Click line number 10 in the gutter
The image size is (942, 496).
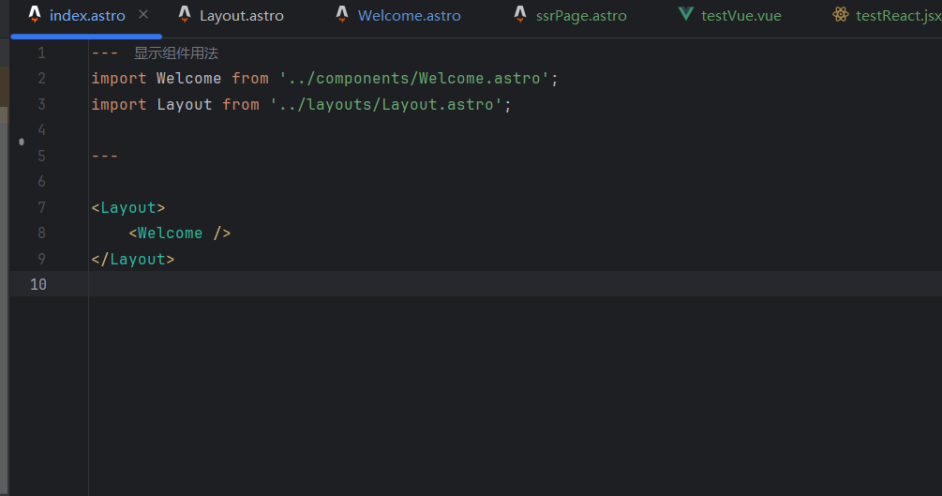pos(37,284)
